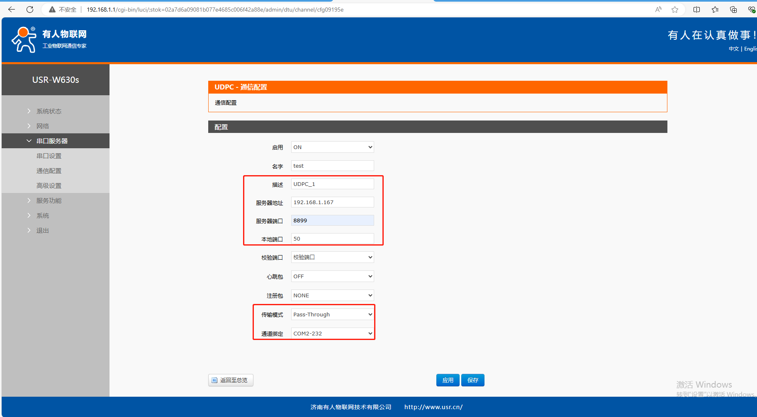Viewport: 757px width, 417px height.
Task: Open the 传输模式 Pass-Through dropdown
Action: 332,315
